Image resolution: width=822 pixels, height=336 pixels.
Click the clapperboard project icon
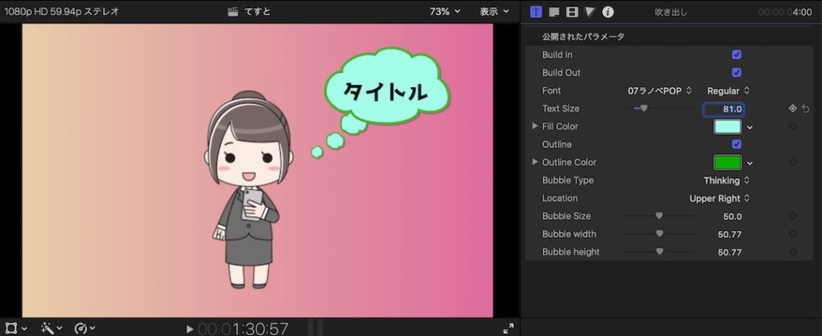[233, 11]
